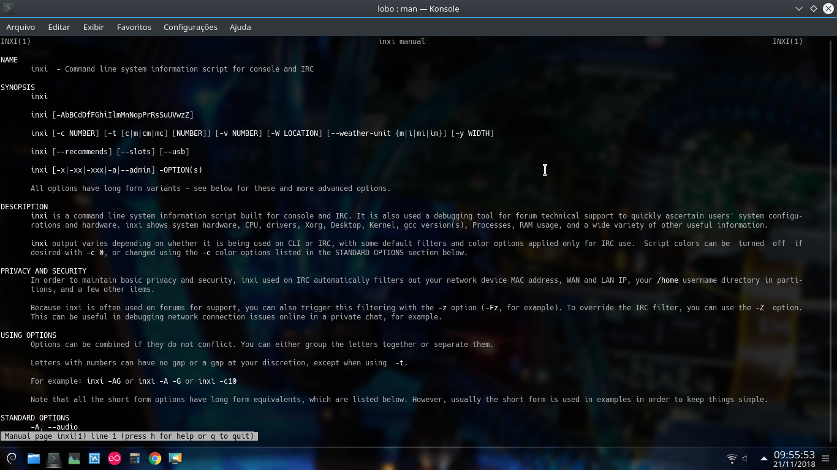Launch the Dolphin file manager from taskbar
The width and height of the screenshot is (837, 470).
[33, 458]
